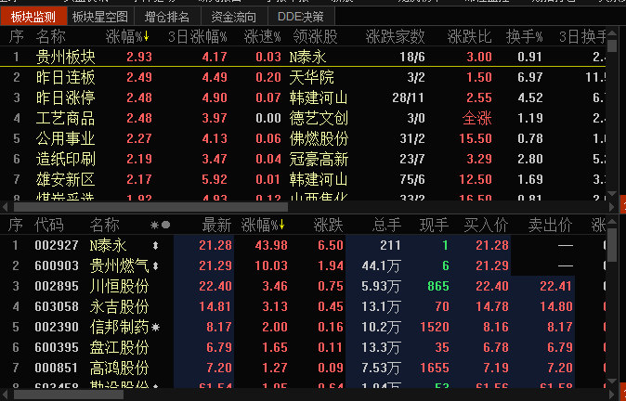626x401 pixels.
Task: Select the 公用事业 sector row
Action: coord(303,138)
